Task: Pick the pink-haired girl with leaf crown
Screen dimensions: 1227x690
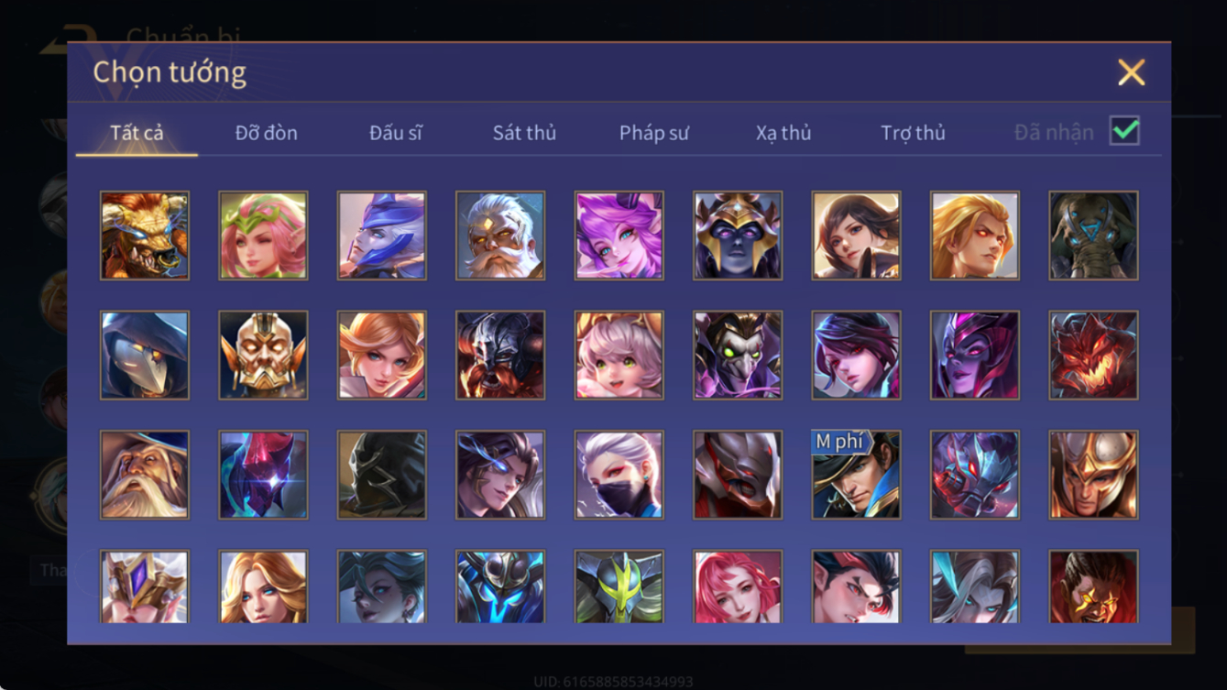Action: (263, 235)
